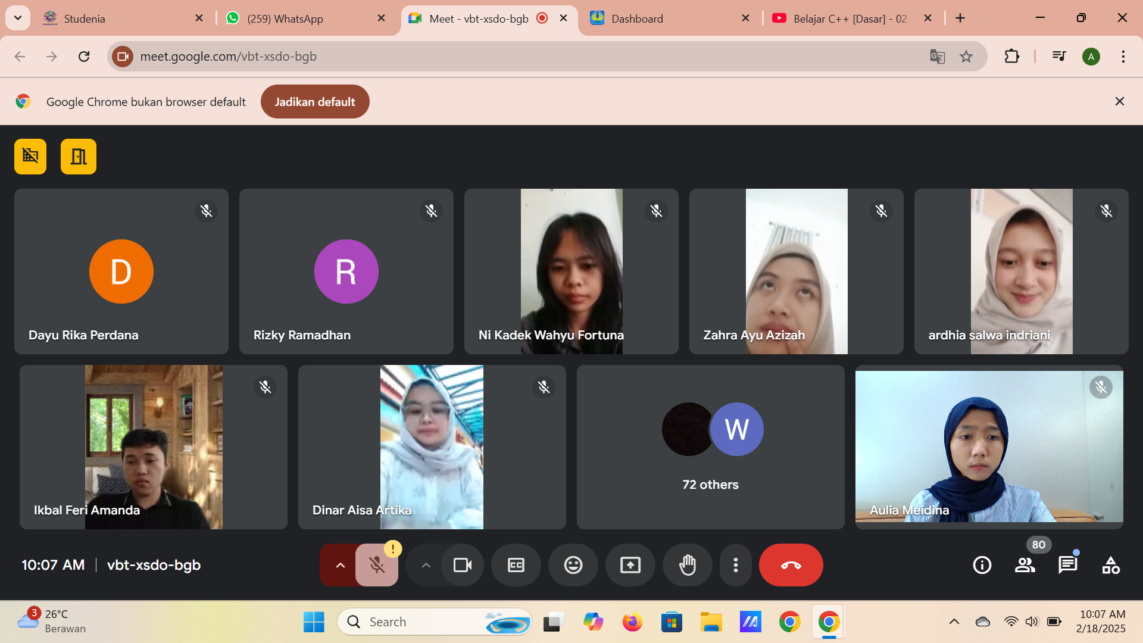Raise hand in the meeting
This screenshot has width=1143, height=643.
coord(687,565)
